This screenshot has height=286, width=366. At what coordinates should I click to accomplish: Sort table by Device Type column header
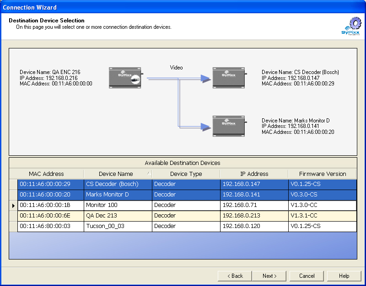(186, 174)
